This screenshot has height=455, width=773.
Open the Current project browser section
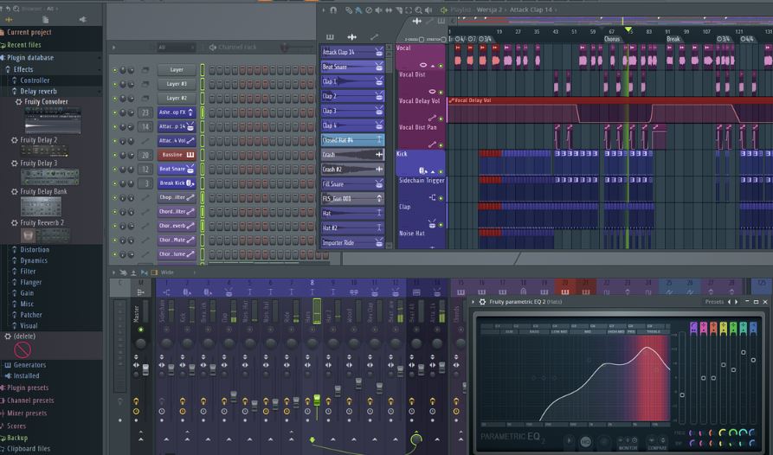click(x=29, y=32)
